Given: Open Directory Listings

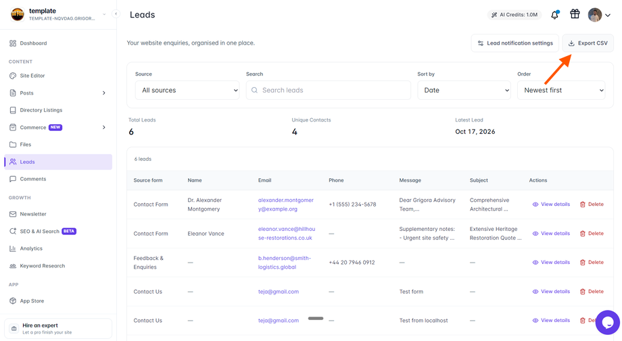Looking at the screenshot, I should point(58,110).
